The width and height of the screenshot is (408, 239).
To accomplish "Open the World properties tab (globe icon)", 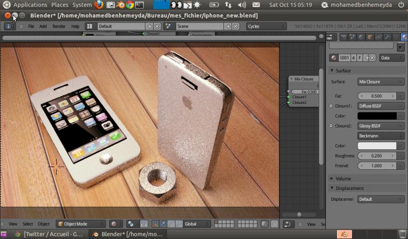I will (361, 37).
